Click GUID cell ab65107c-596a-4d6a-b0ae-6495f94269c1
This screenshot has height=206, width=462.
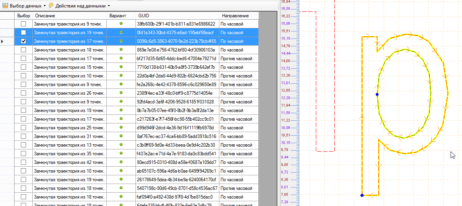click(176, 171)
